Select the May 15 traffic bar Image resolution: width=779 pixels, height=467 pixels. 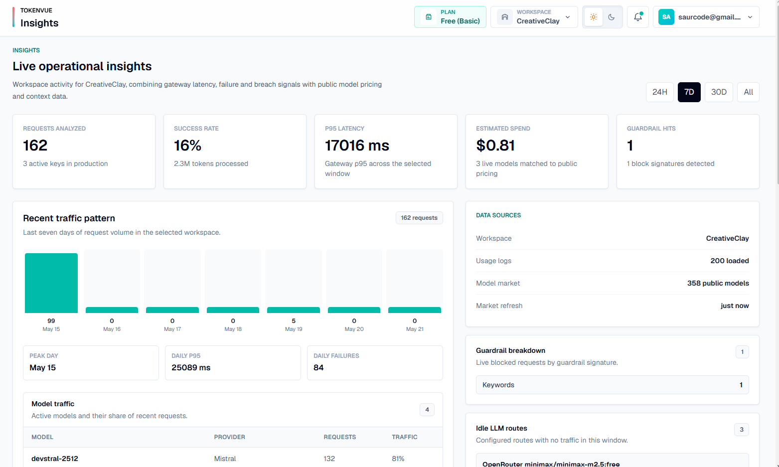coord(51,283)
